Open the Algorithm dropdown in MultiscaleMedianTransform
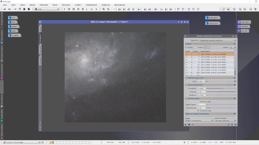Viewport: 259px width, 145px height. point(218,40)
